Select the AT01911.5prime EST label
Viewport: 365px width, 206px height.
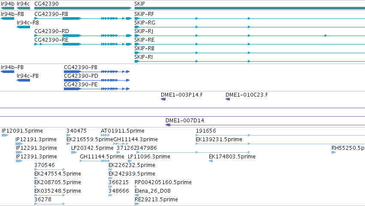[123, 131]
